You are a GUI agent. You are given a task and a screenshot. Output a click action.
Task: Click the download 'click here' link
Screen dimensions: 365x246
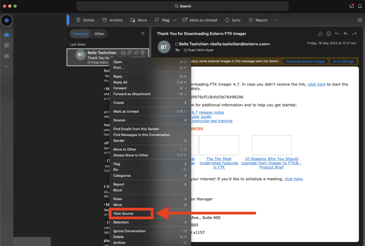click(x=317, y=84)
